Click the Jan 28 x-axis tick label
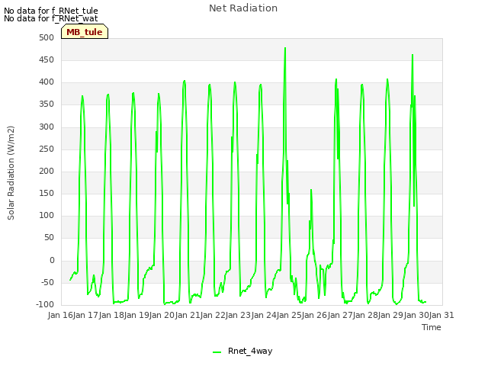Screen dimensions: 488x366 [365, 315]
